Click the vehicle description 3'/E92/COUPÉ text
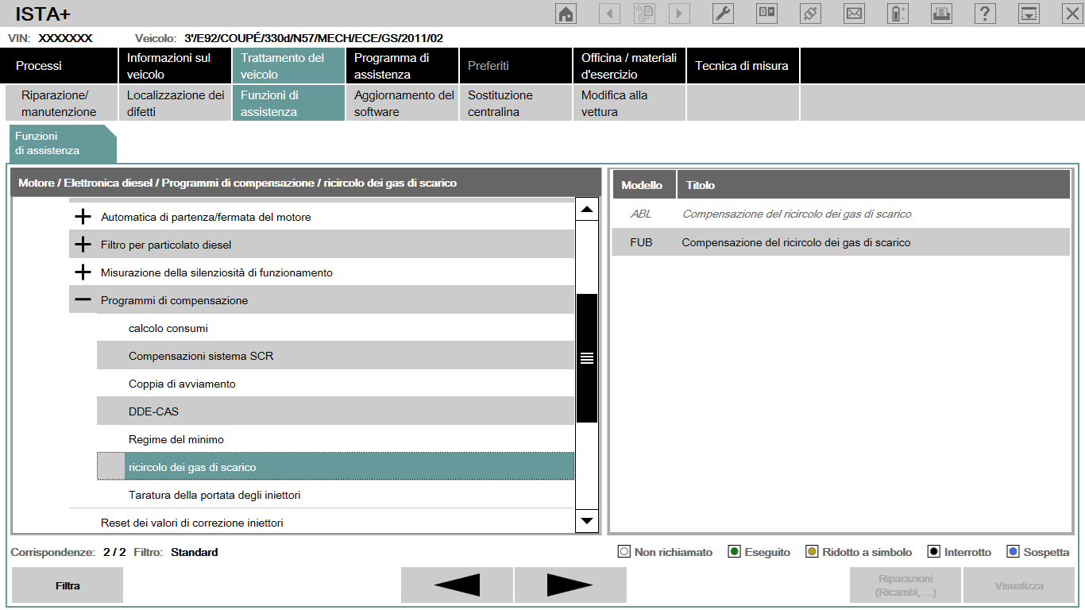The height and width of the screenshot is (610, 1085). click(x=314, y=38)
